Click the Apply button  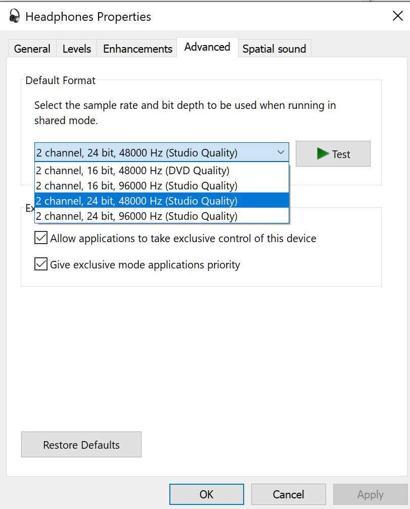click(x=370, y=494)
